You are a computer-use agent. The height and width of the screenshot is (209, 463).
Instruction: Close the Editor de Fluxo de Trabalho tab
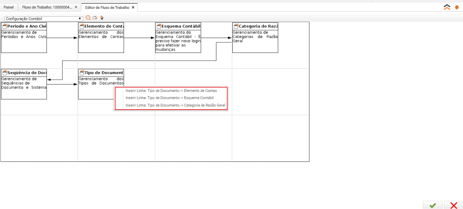tap(133, 7)
